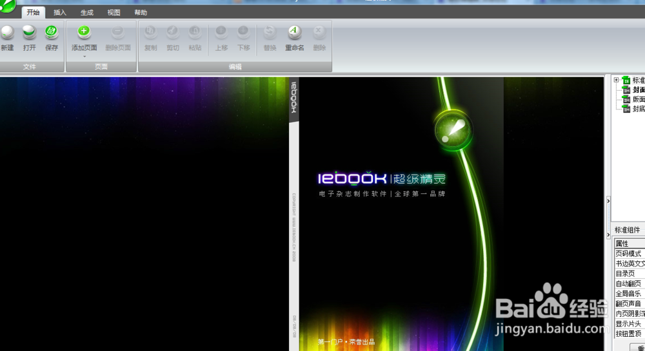Screen dimensions: 645x351
Task: Click the Replace (替换) icon
Action: pos(270,32)
